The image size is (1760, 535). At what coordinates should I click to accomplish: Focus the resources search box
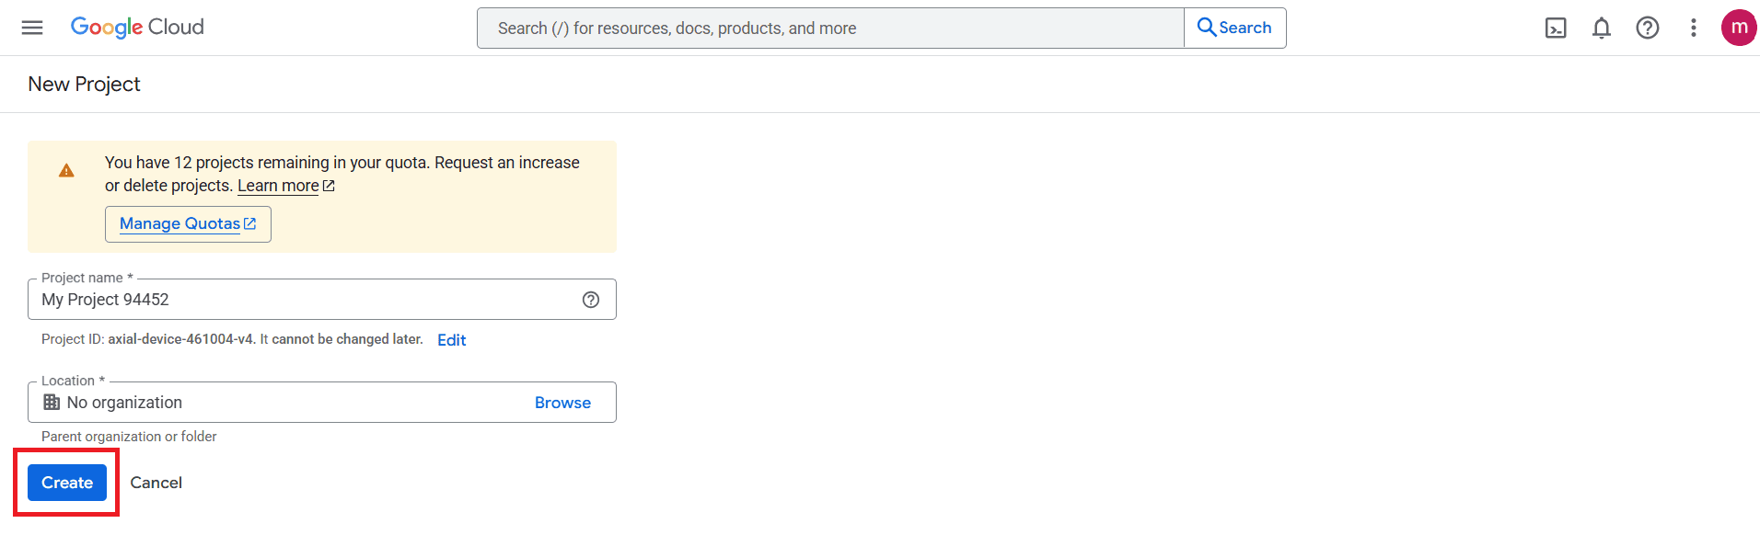pyautogui.click(x=828, y=28)
